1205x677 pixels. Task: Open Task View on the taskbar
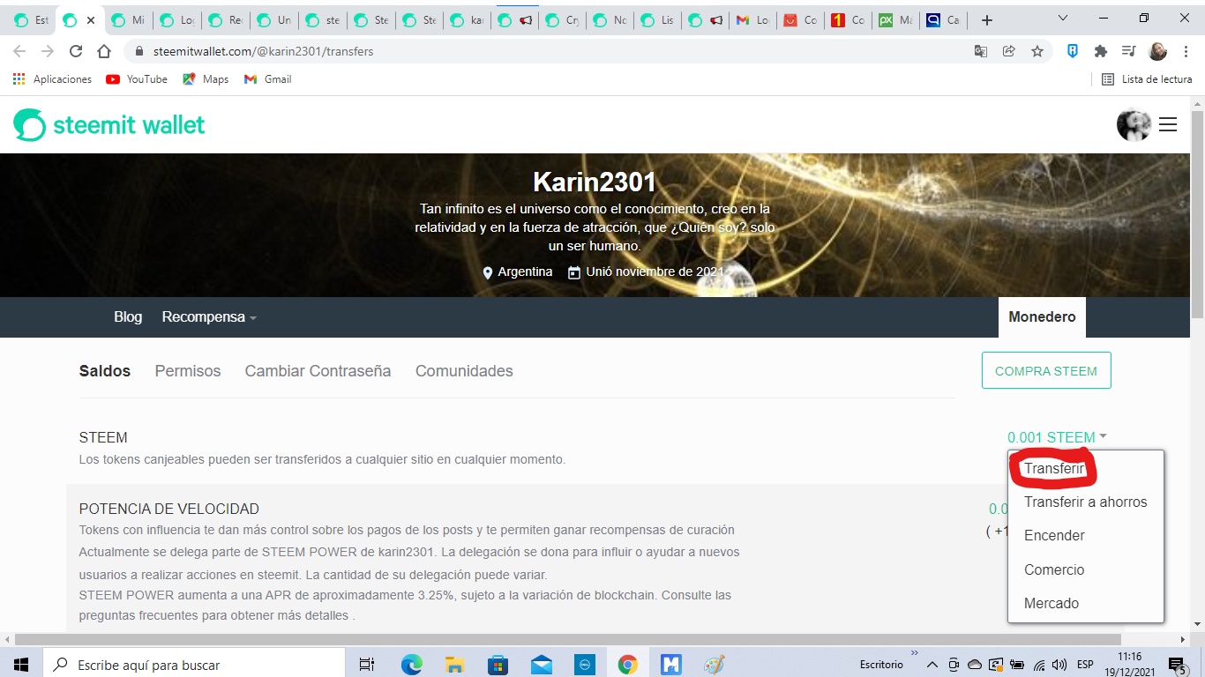pos(368,665)
